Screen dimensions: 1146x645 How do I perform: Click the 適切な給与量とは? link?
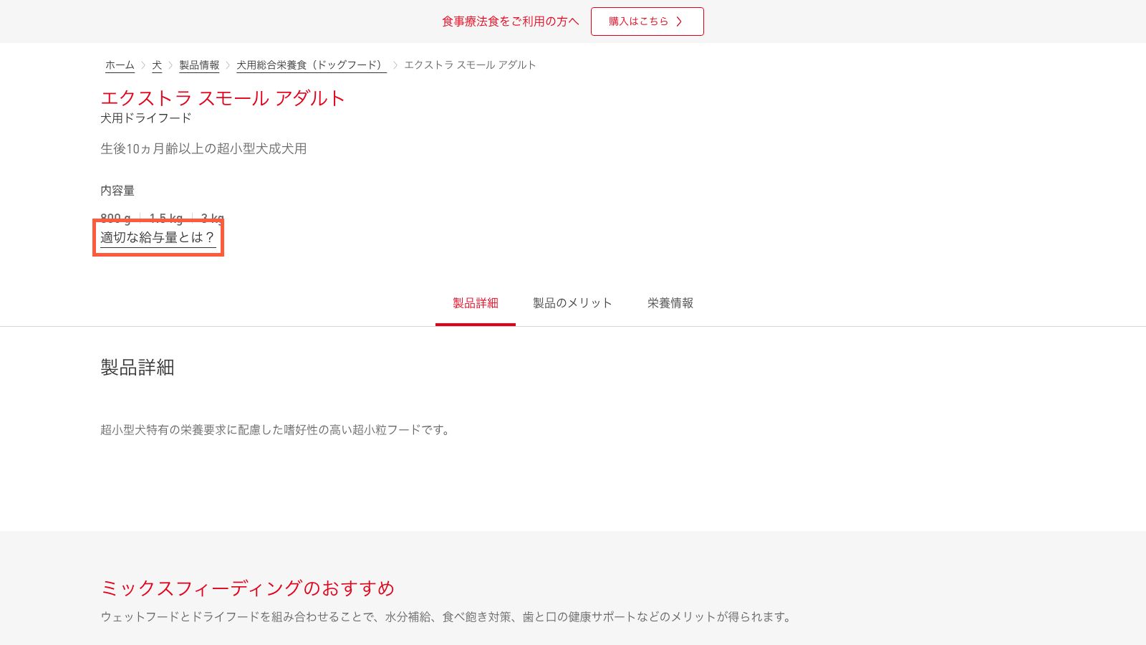tap(158, 238)
